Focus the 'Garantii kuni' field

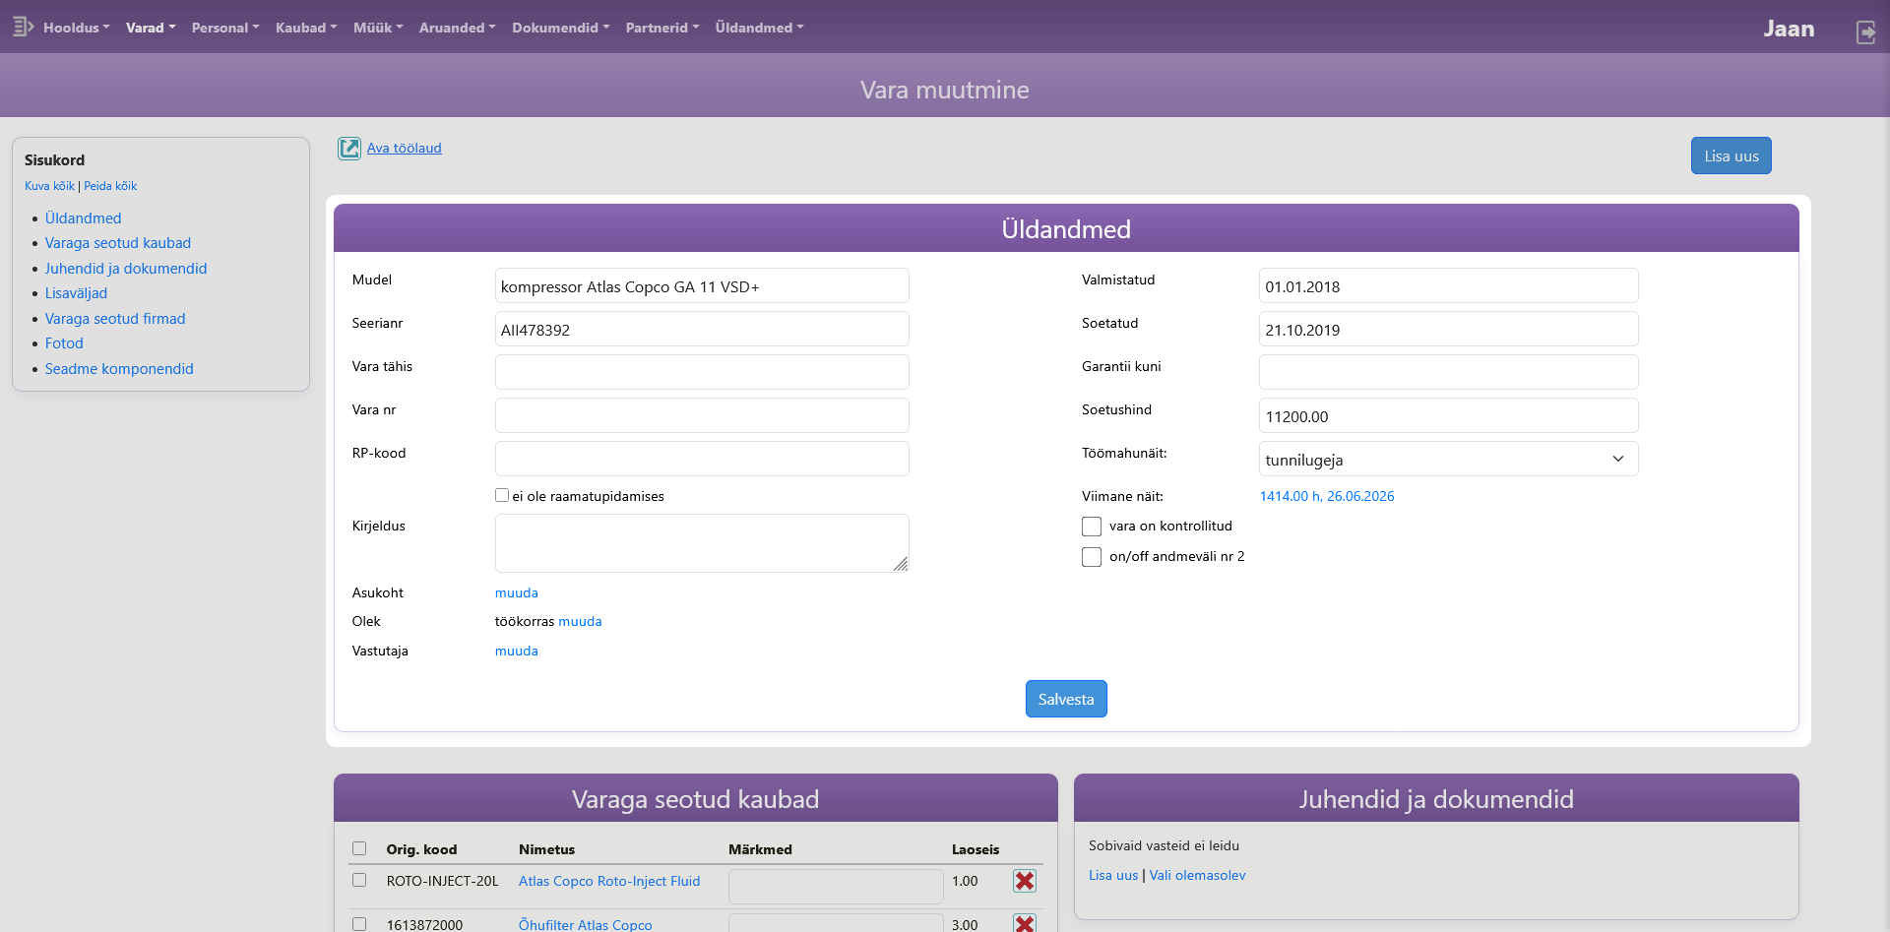pos(1448,372)
